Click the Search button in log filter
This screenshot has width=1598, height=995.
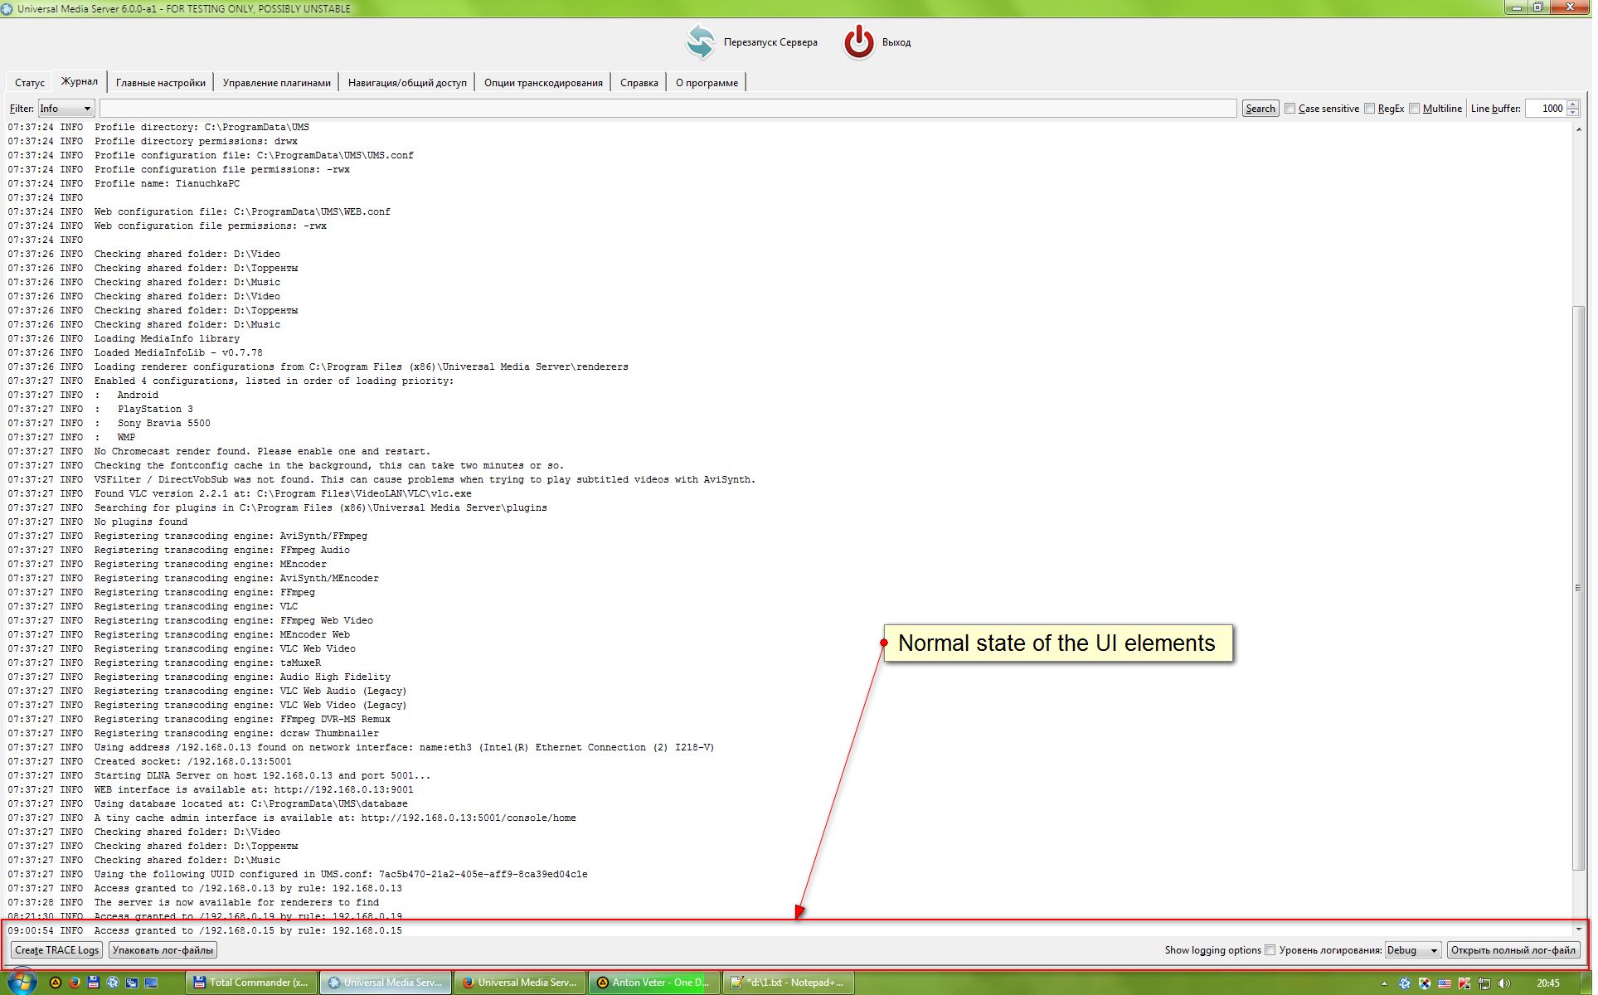(1259, 108)
